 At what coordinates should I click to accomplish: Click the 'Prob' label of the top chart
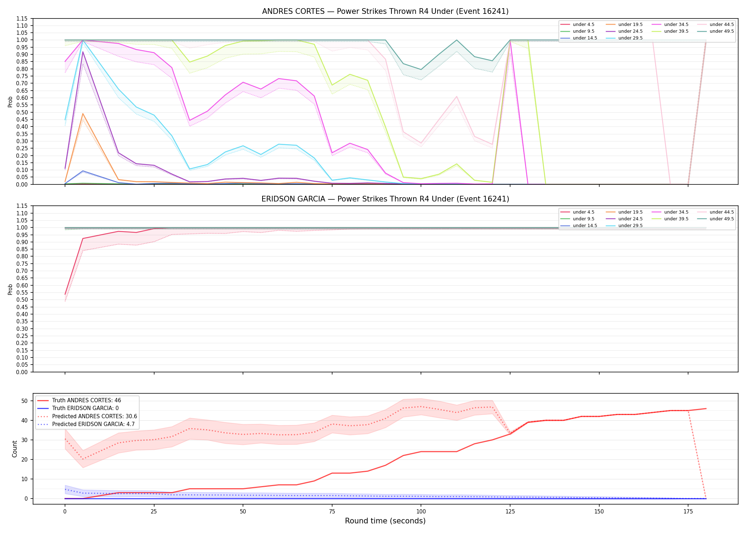(10, 102)
